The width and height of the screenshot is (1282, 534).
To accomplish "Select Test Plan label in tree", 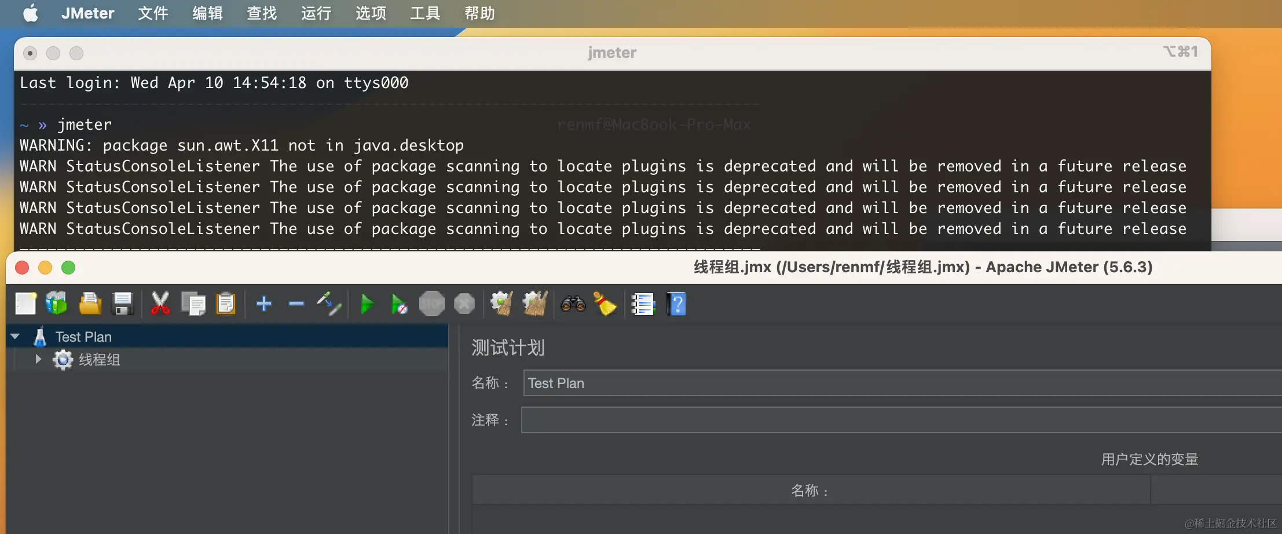I will 83,337.
